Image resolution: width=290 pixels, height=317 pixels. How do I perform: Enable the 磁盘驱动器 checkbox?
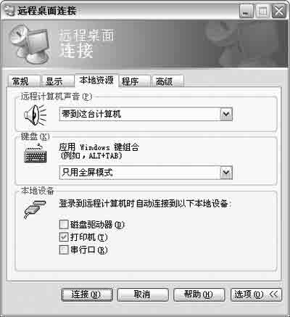(x=64, y=224)
